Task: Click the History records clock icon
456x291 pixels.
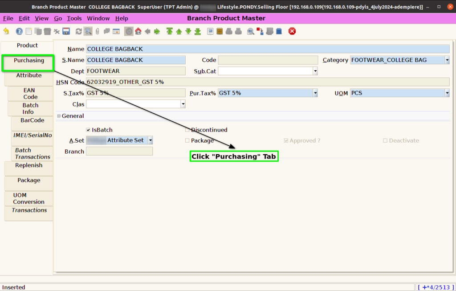Action: (x=129, y=32)
